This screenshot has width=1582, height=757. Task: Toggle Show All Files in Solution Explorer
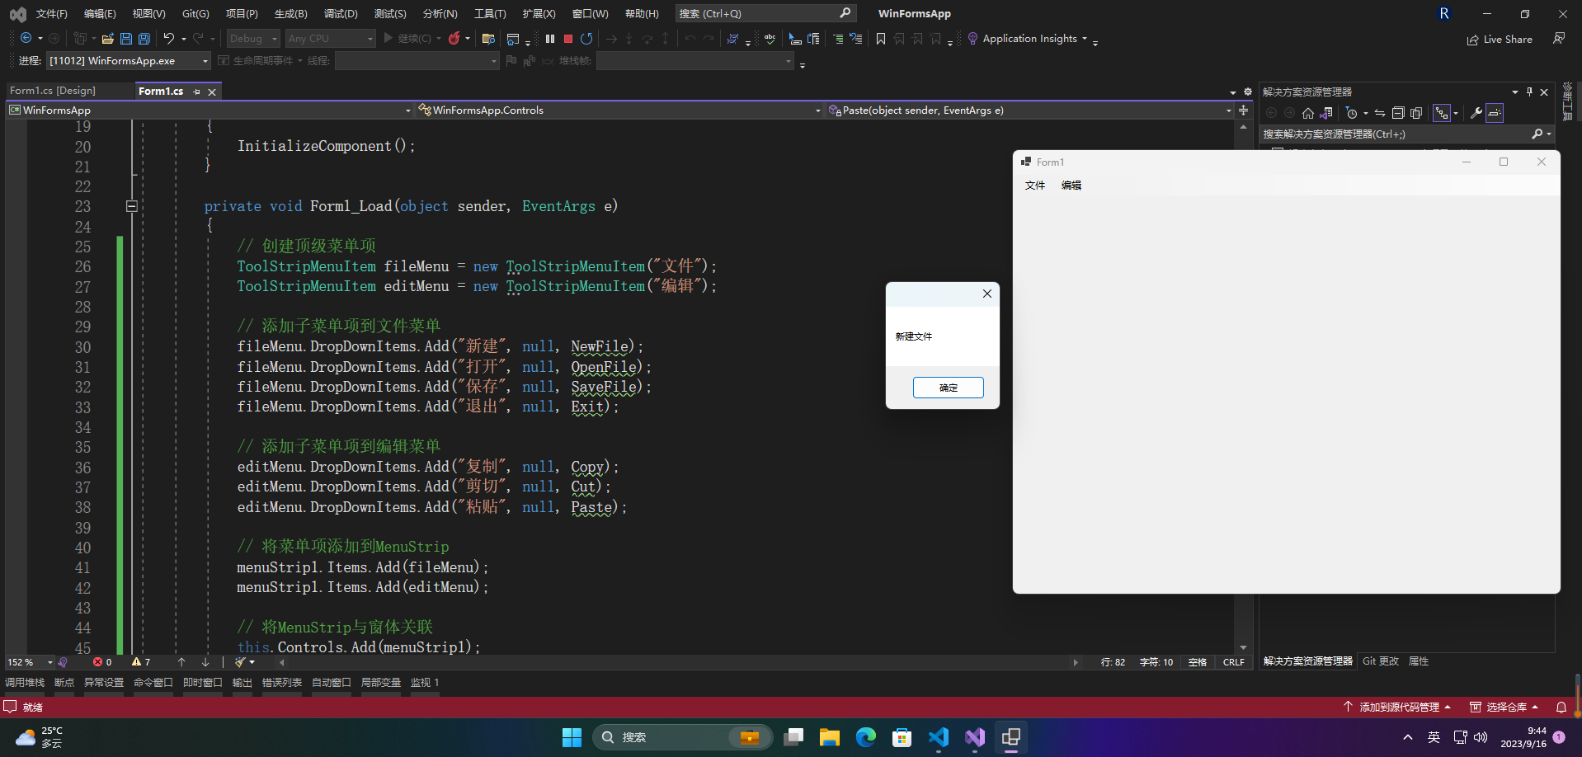tap(1416, 113)
